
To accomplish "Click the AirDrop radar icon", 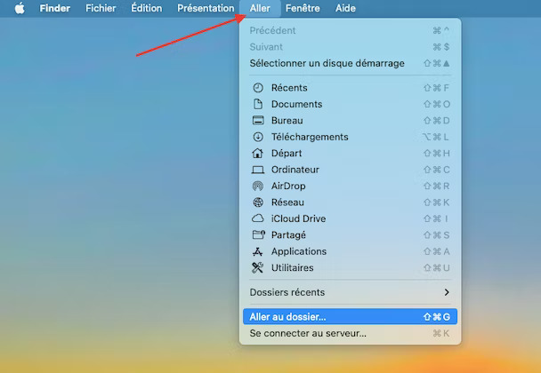I will tap(258, 186).
